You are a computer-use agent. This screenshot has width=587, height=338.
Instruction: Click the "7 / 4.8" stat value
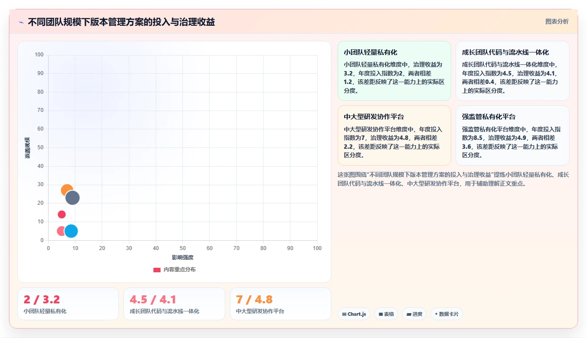(254, 300)
